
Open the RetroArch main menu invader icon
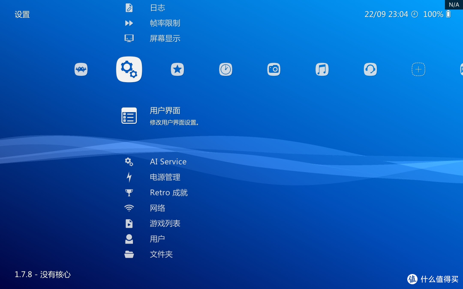pyautogui.click(x=81, y=70)
